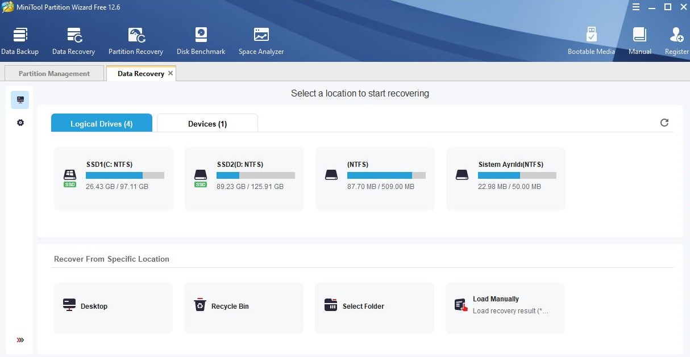Select the Sistem Ayrıldı (NTFS) partition
This screenshot has width=690, height=357.
point(506,179)
